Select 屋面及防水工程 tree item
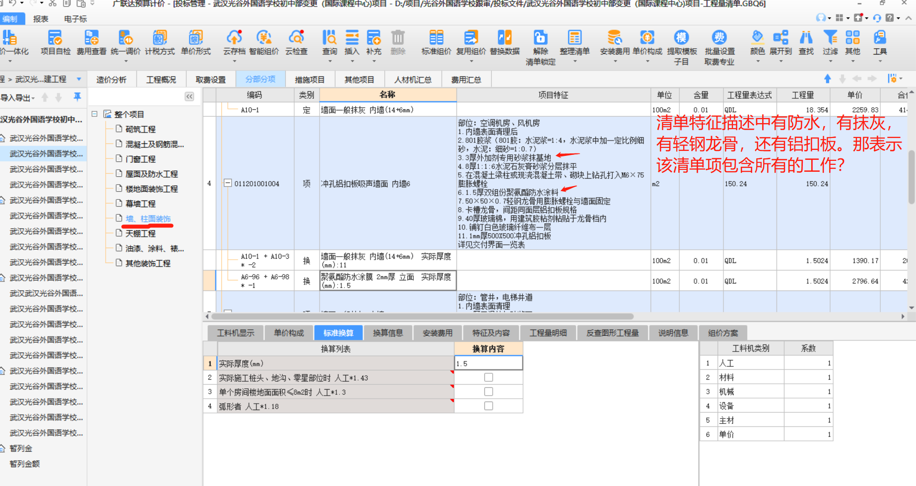 pos(151,174)
